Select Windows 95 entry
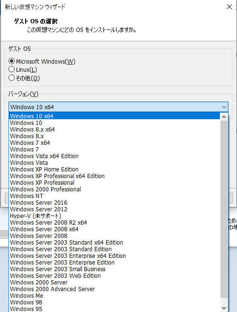The height and width of the screenshot is (312, 237). coord(115,309)
